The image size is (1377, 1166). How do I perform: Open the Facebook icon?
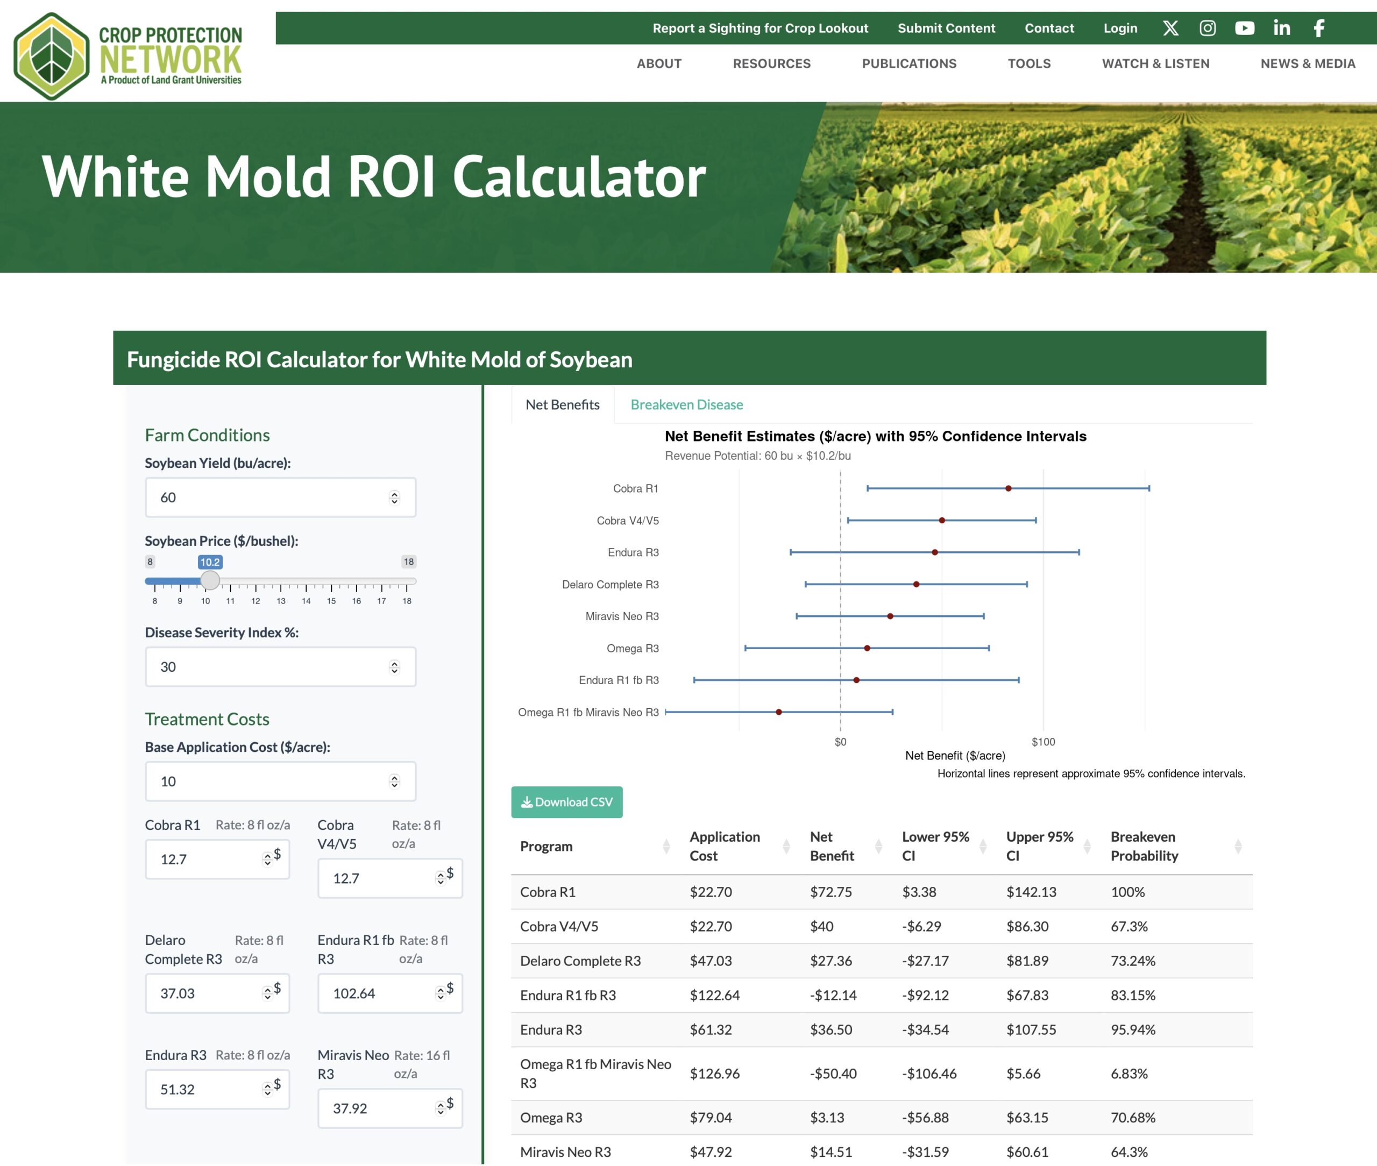pos(1318,29)
